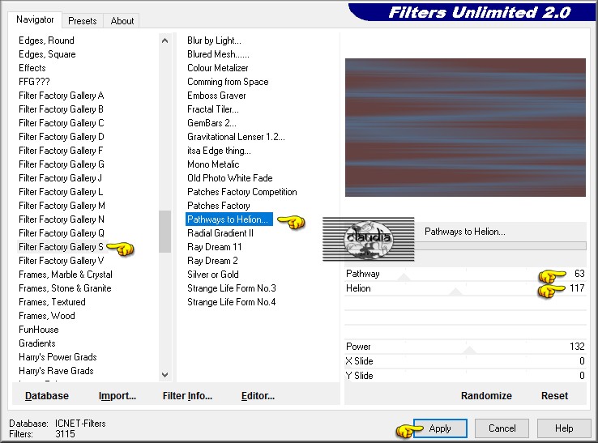Choose Strange Life Form No.3 filter
This screenshot has width=598, height=443.
click(x=232, y=288)
